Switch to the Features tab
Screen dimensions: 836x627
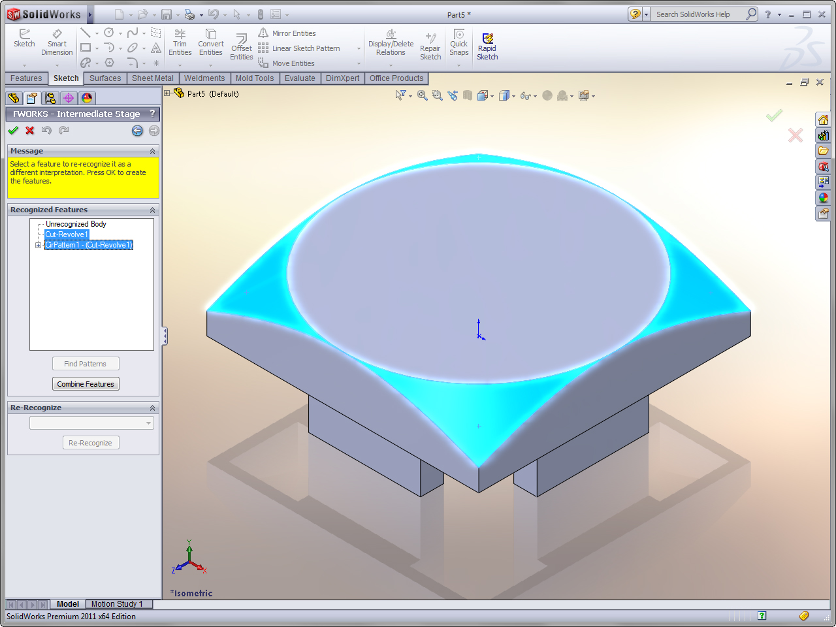click(x=26, y=78)
